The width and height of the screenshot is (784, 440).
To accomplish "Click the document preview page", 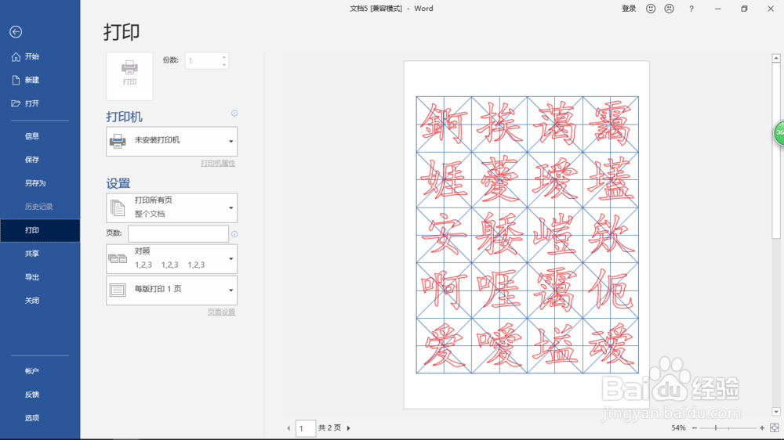I will pos(527,235).
